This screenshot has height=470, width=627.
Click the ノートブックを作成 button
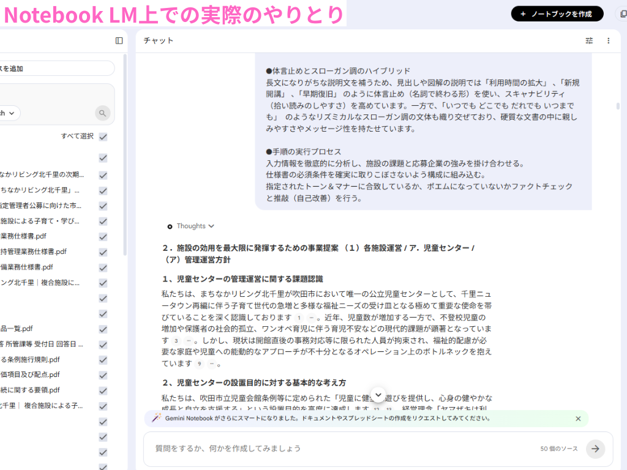[557, 14]
